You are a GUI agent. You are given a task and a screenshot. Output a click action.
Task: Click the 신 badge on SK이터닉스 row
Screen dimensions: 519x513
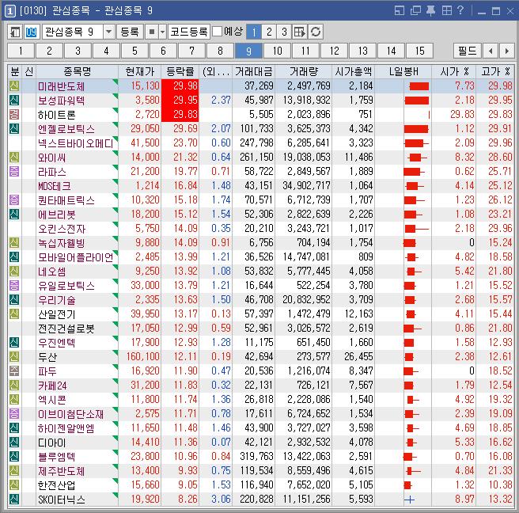point(14,499)
